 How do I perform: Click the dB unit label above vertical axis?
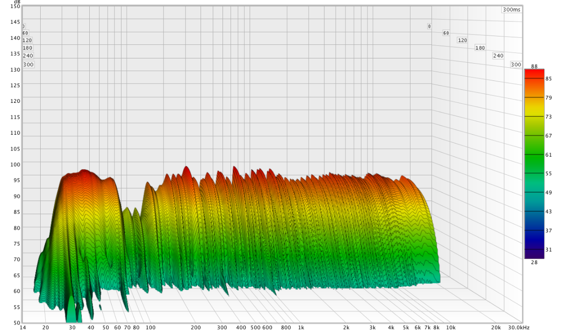coord(17,2)
